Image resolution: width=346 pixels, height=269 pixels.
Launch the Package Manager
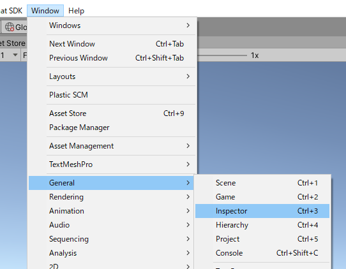tap(112, 127)
